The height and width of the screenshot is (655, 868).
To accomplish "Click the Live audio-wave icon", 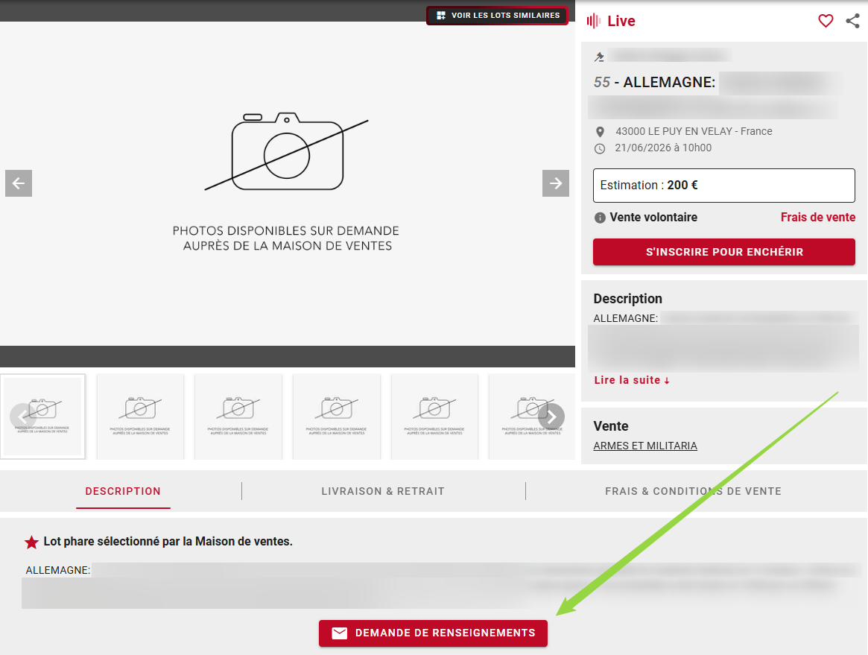I will click(594, 21).
